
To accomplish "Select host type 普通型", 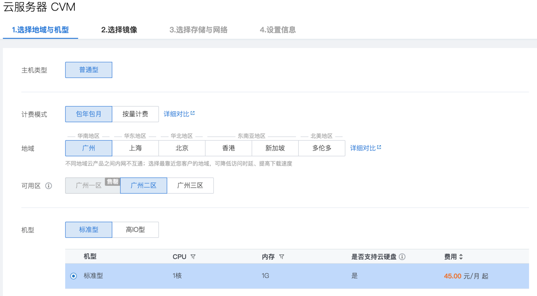I will tap(89, 70).
